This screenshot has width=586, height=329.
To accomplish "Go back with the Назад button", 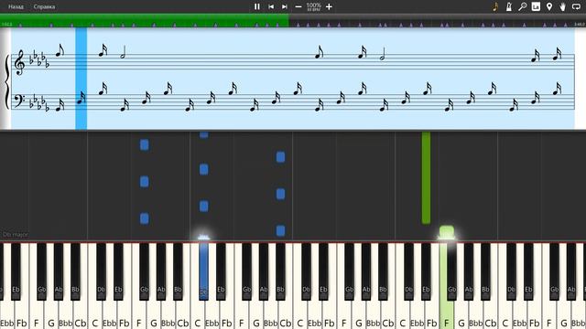I will (16, 6).
